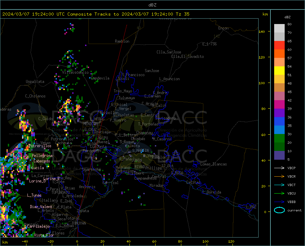The image size is (305, 246).
Task: Click the green VBCU arrow legend icon
Action: click(279, 193)
